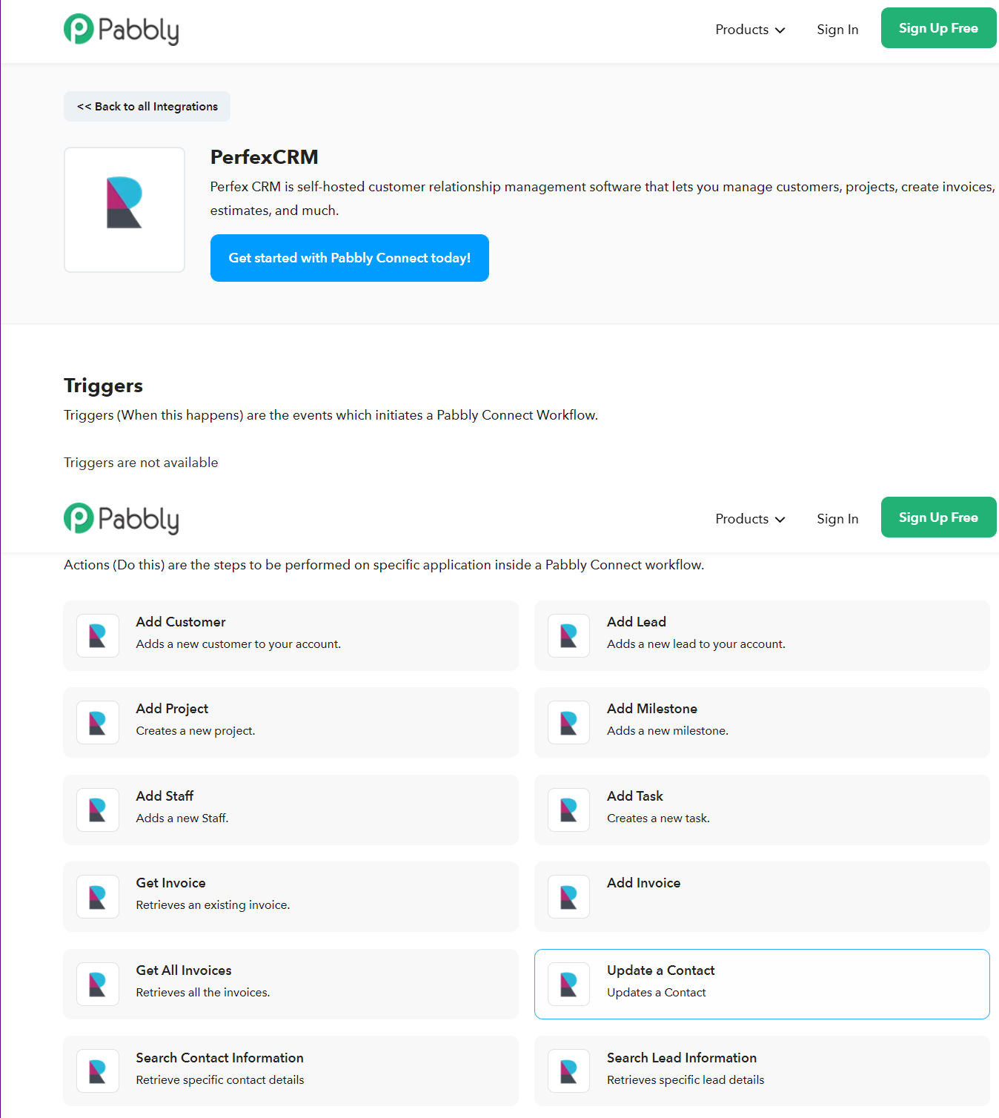
Task: Select the Update a Contact title
Action: point(661,970)
